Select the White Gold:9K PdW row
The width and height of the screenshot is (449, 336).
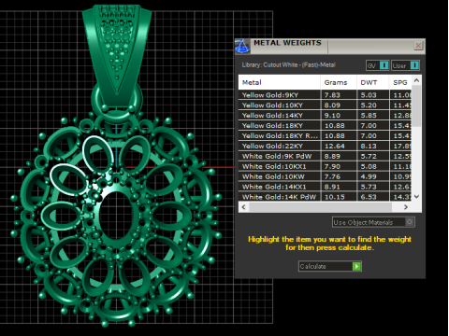pos(325,156)
